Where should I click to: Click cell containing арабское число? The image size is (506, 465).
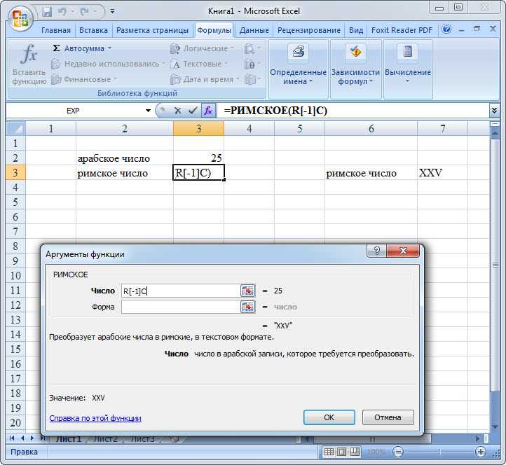tap(125, 158)
